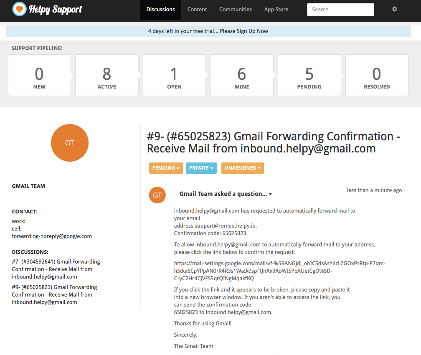Open sidebar discussion #7 (#304592641) link
This screenshot has height=355, width=421.
56,269
